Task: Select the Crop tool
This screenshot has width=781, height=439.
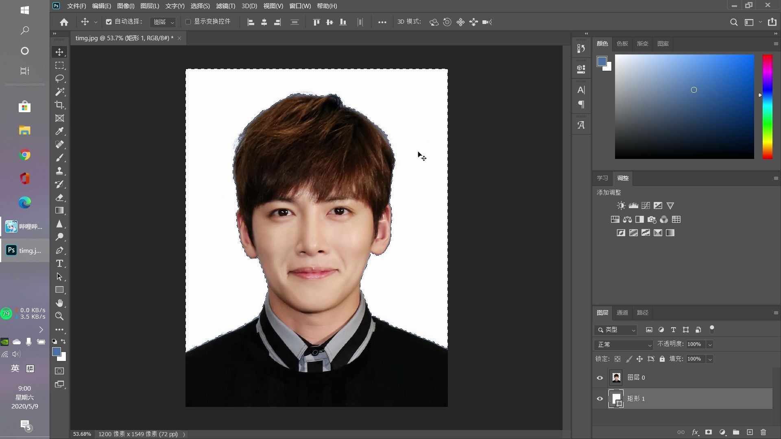Action: [59, 105]
